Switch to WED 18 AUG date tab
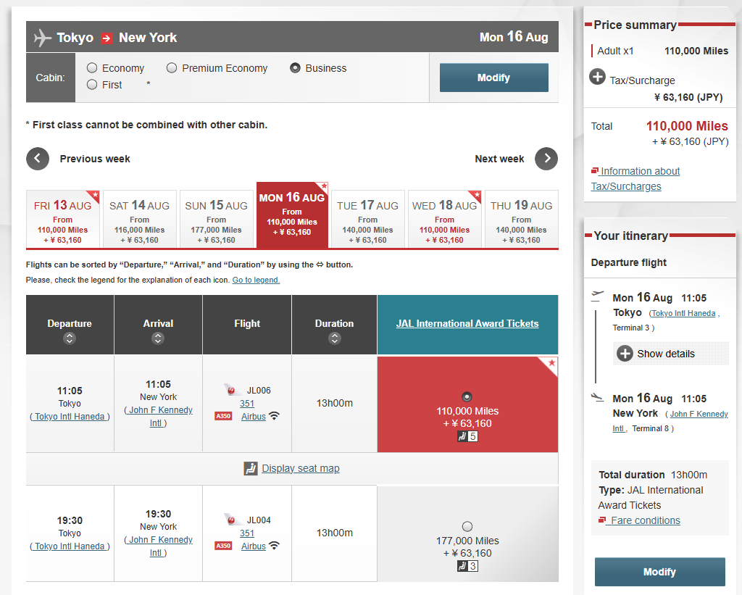Screen dimensions: 742x595 (444, 219)
